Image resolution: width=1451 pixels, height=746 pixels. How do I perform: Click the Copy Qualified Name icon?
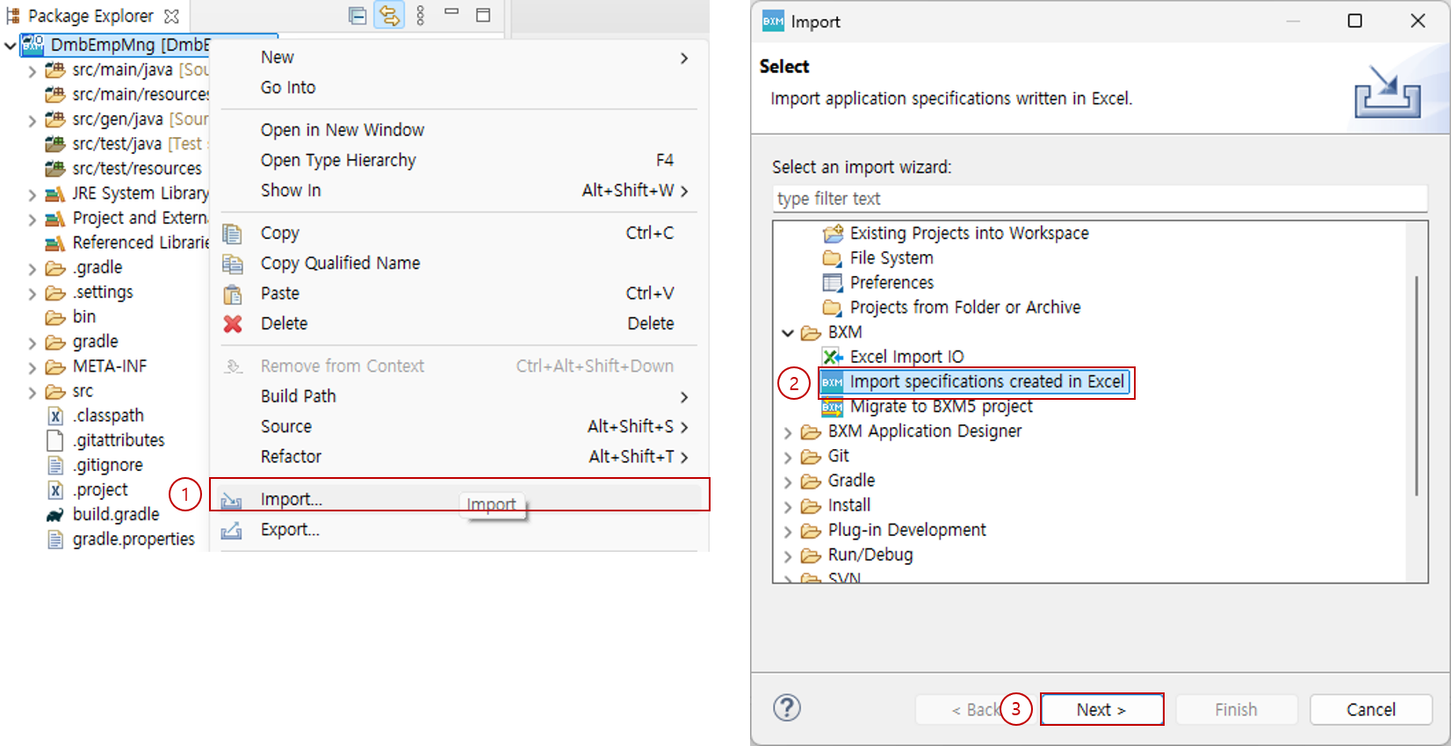(x=232, y=264)
